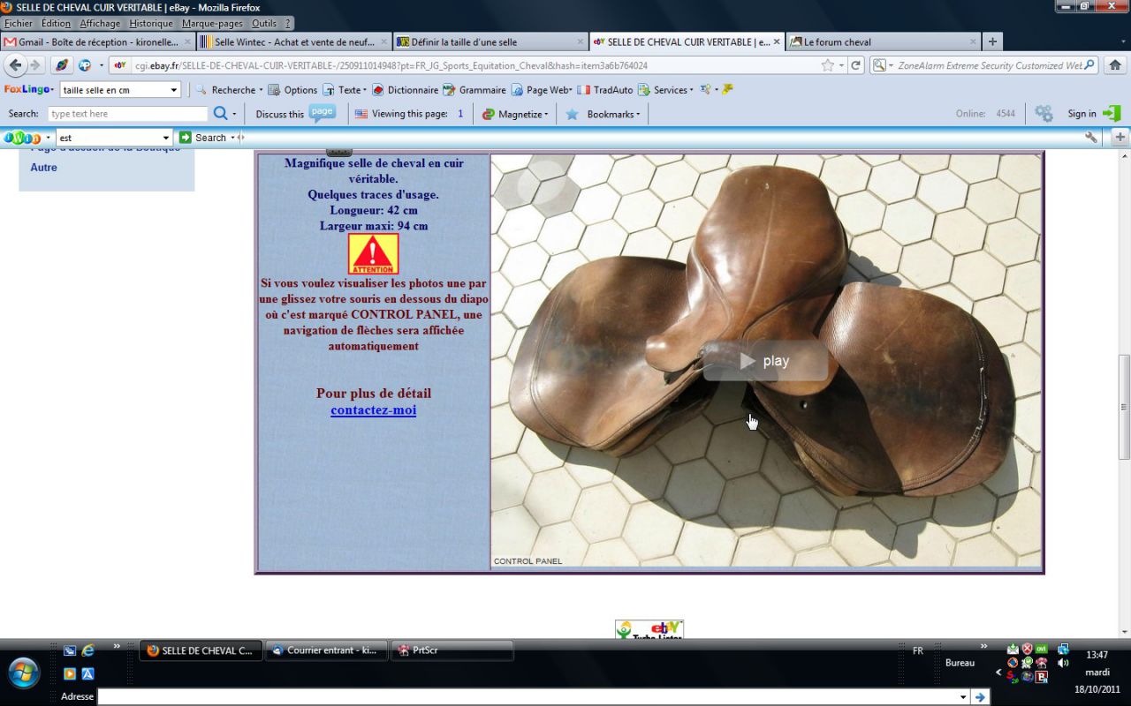The image size is (1131, 706).
Task: Expand the Bookmarks toolbar dropdown
Action: pos(603,114)
